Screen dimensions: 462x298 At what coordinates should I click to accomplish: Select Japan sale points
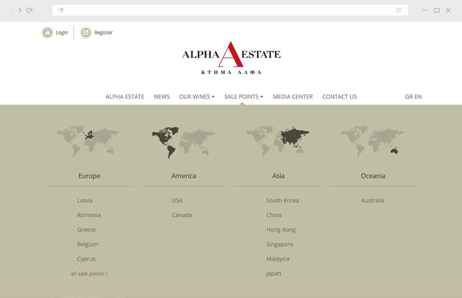tap(274, 273)
